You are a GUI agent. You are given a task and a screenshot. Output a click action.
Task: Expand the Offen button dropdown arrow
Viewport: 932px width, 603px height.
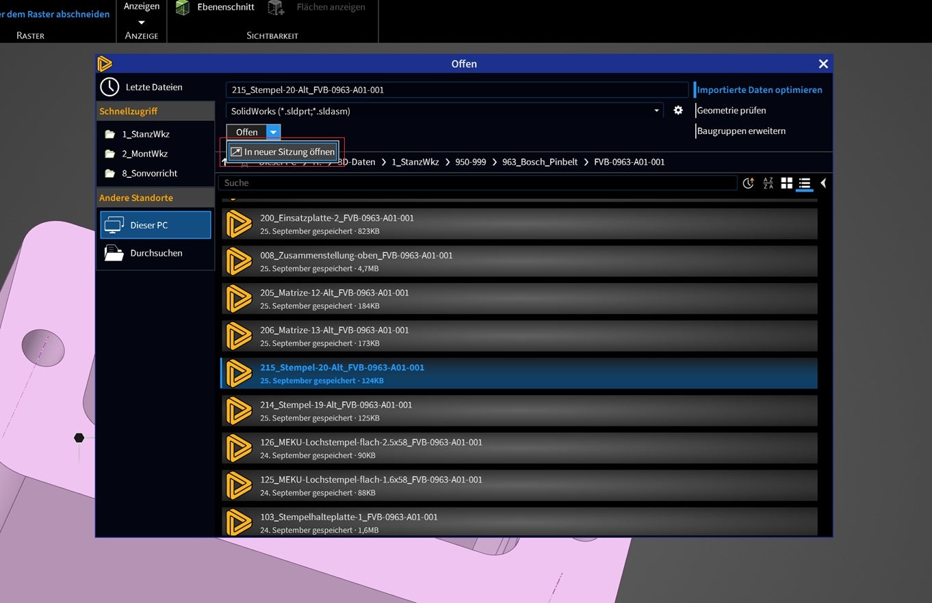point(273,132)
